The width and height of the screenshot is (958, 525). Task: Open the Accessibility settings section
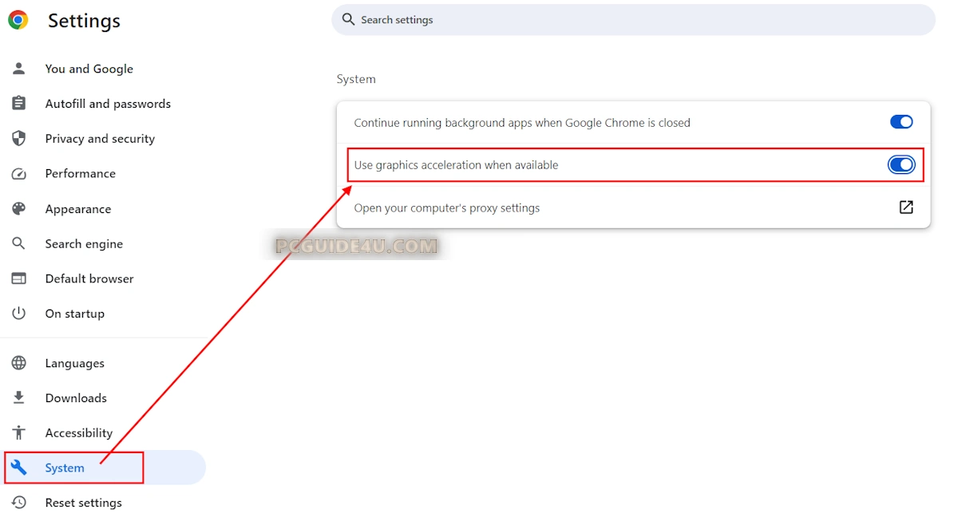coord(79,433)
